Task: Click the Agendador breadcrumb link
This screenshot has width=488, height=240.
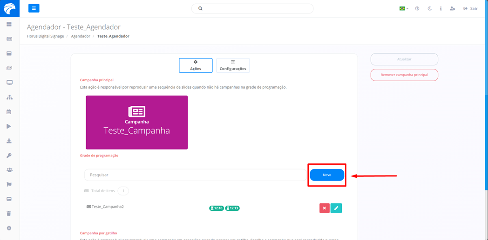Action: coord(81,36)
